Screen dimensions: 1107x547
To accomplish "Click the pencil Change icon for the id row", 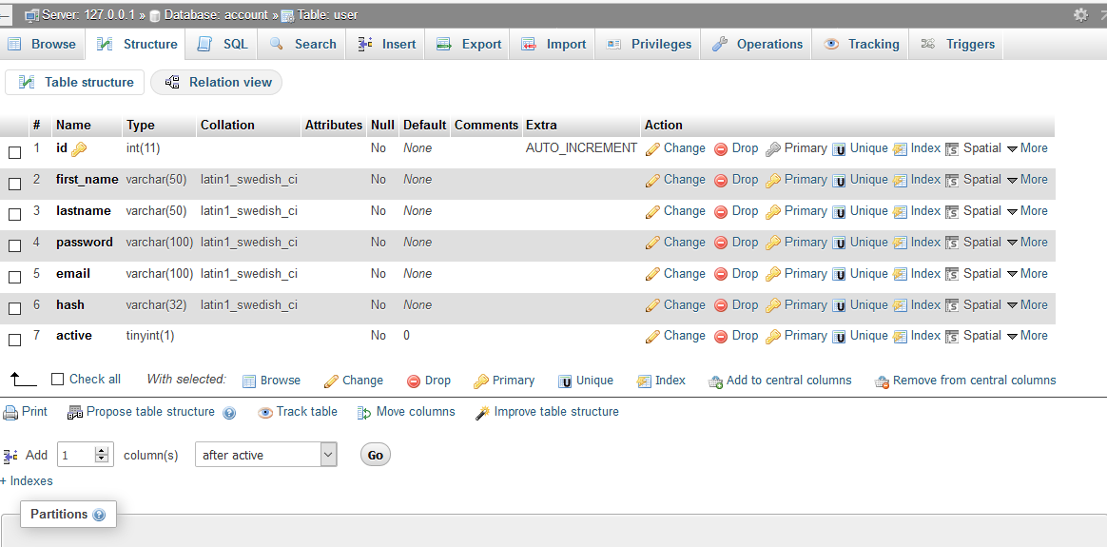I will [x=652, y=149].
